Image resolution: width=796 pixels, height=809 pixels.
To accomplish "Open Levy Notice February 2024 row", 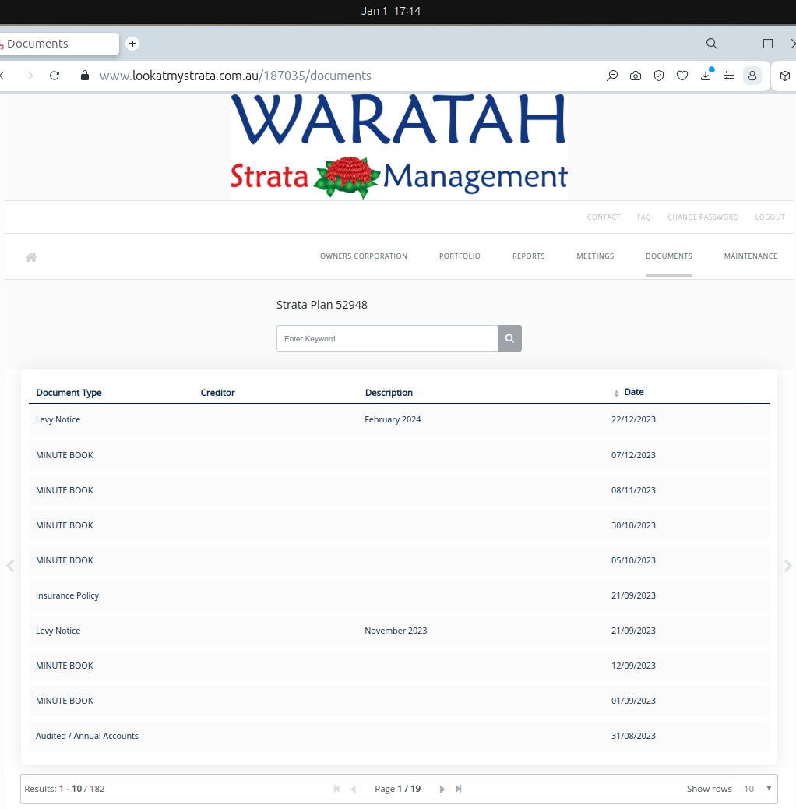I will tap(399, 419).
